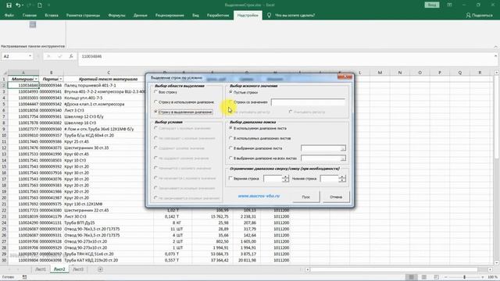This screenshot has width=500, height=281.
Task: Open the Формулы ribbon tab
Action: tap(116, 16)
